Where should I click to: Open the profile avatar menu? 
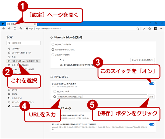click(155, 28)
